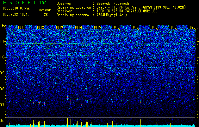Click the meteor label above the count
Image resolution: width=199 pixels, height=127 pixels.
45,10
